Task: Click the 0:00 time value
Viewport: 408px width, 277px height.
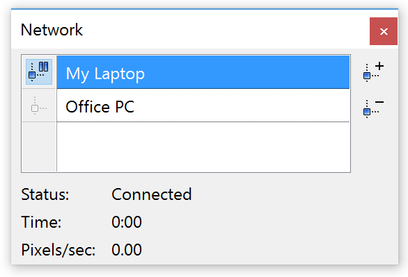Action: tap(127, 222)
